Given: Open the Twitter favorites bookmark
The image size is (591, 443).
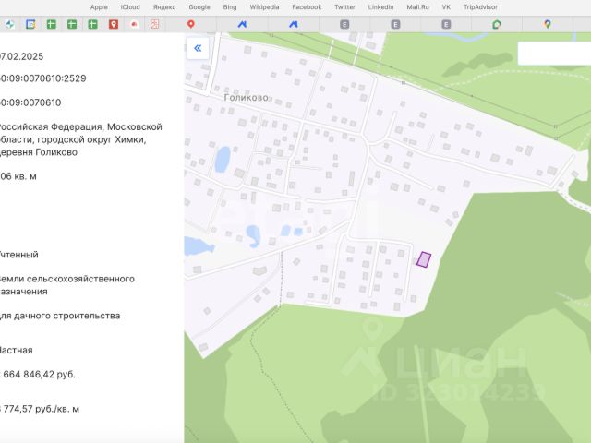Looking at the screenshot, I should coord(344,7).
